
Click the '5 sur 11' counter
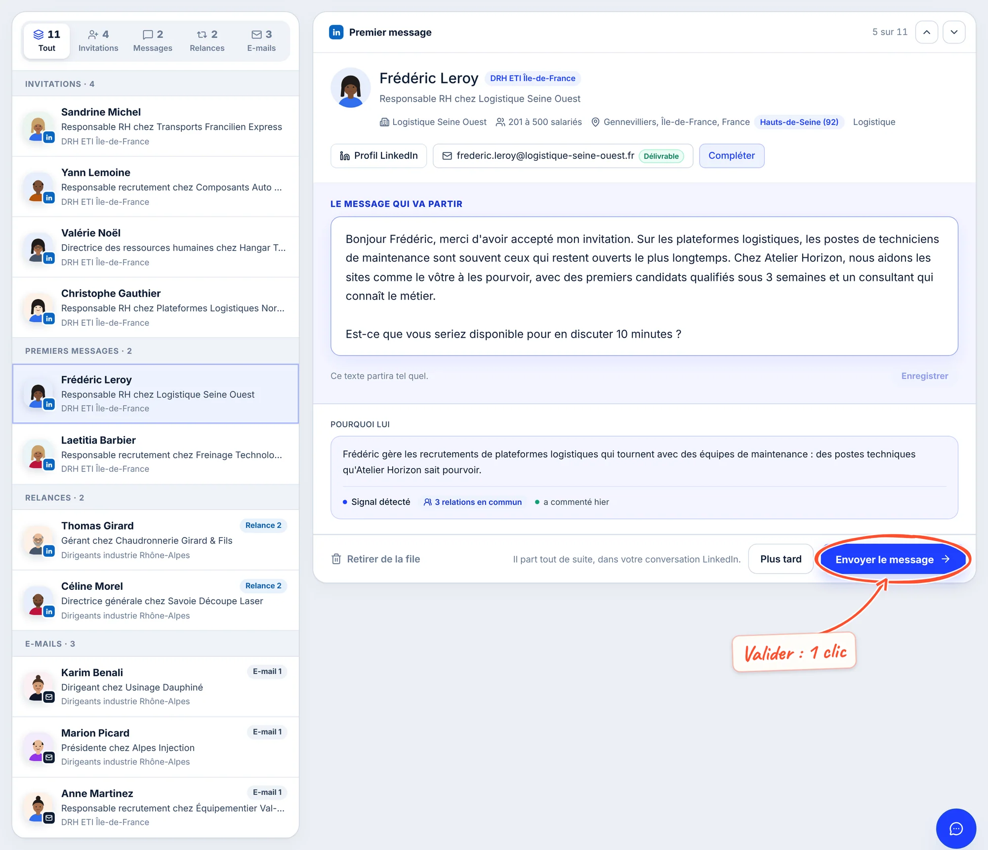[x=890, y=32]
